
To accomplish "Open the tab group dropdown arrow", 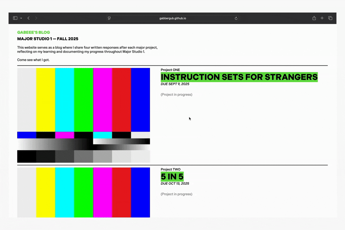I will (x=21, y=18).
